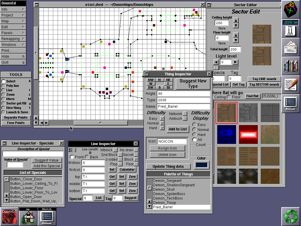Screen dimensions: 301x226
Task: Increase ceiling height with up arrow
Action: [236, 21]
